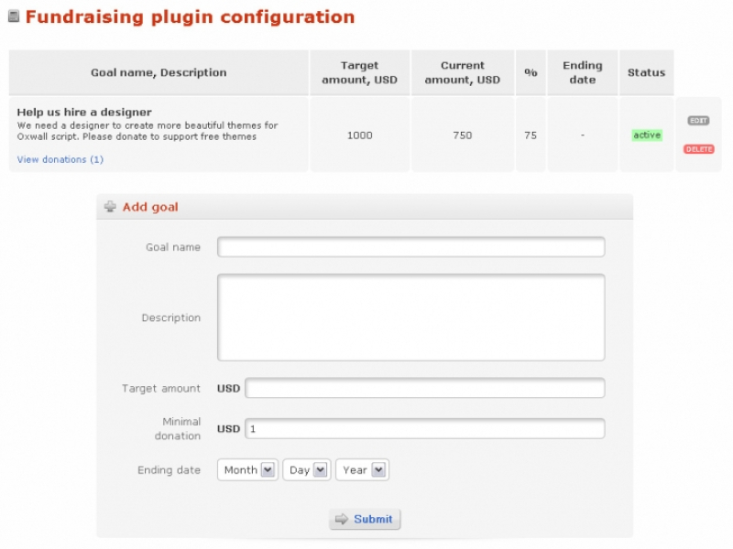This screenshot has height=549, width=733.
Task: Click the Goal name, Description column header
Action: point(159,72)
